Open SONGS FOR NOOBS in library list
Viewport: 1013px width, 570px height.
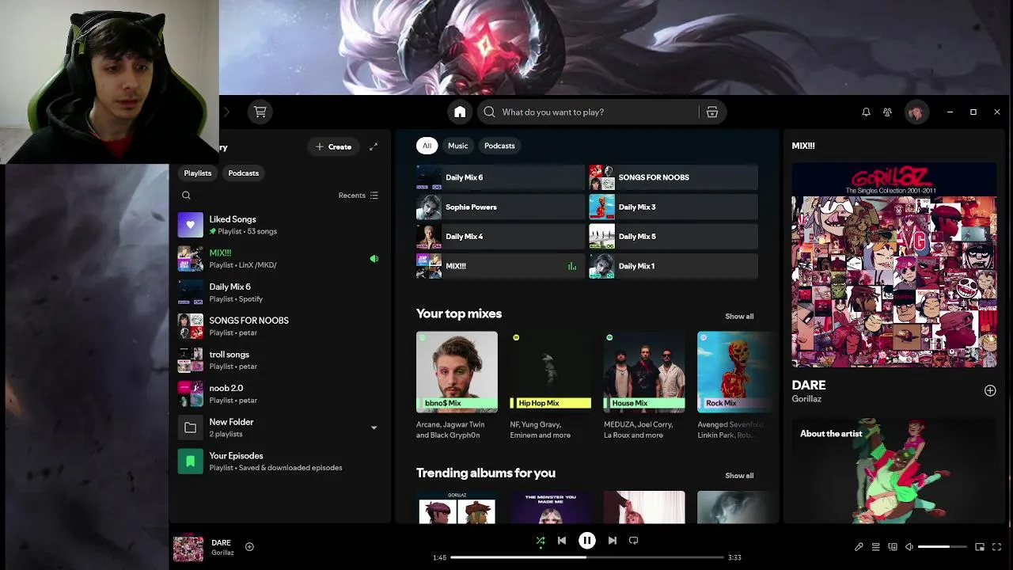click(279, 326)
